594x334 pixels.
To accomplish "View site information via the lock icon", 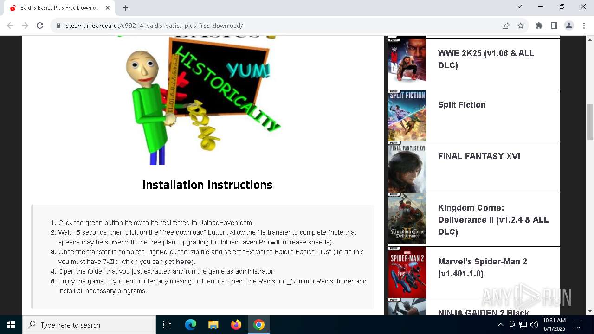I will (58, 26).
